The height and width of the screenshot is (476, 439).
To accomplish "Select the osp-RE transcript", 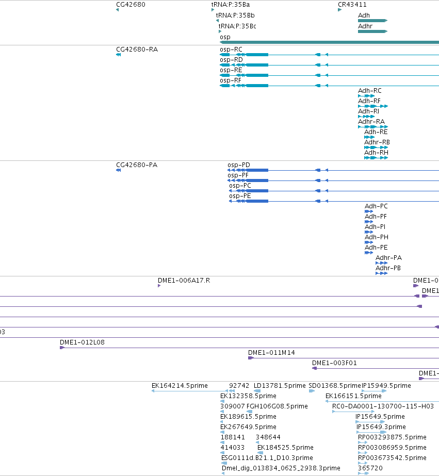I will (330, 75).
